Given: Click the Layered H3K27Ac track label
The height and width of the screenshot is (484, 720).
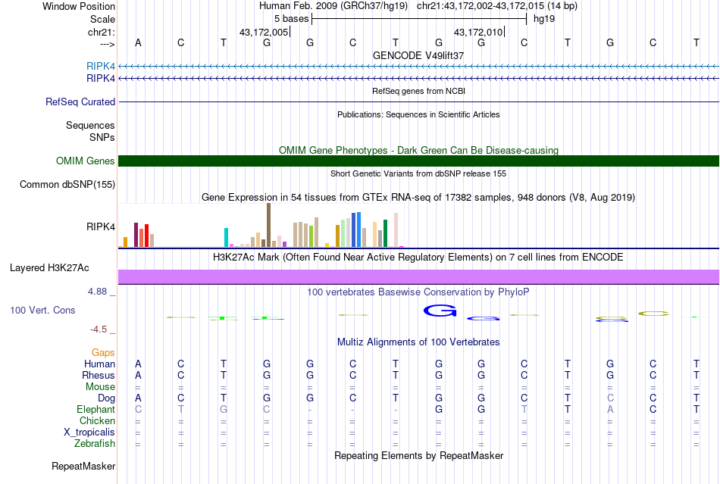Looking at the screenshot, I should (49, 268).
